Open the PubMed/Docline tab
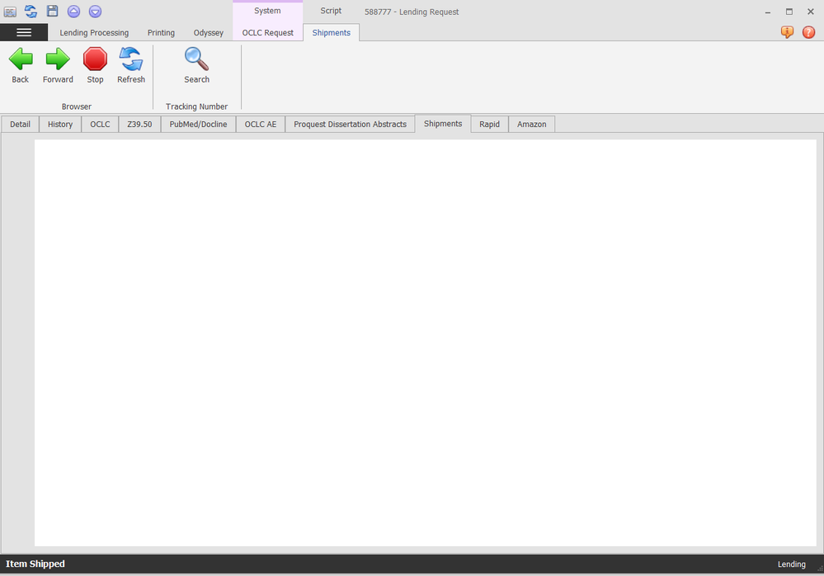The image size is (824, 576). pyautogui.click(x=198, y=124)
